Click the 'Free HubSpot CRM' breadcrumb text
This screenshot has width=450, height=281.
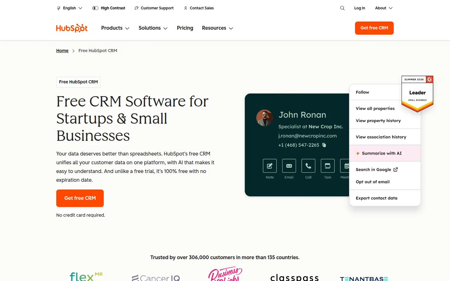[x=98, y=51]
